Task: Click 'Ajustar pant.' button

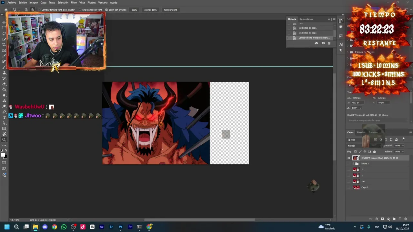Action: click(x=150, y=10)
